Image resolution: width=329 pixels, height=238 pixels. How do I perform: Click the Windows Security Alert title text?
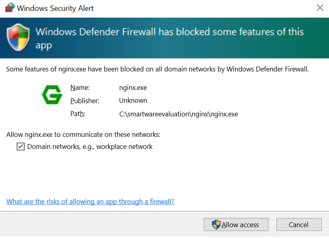point(56,8)
